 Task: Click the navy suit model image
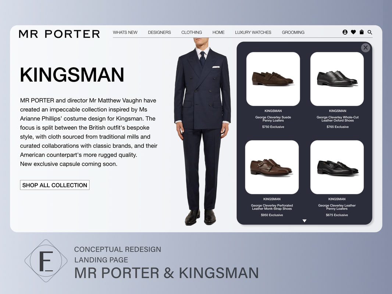(202, 132)
